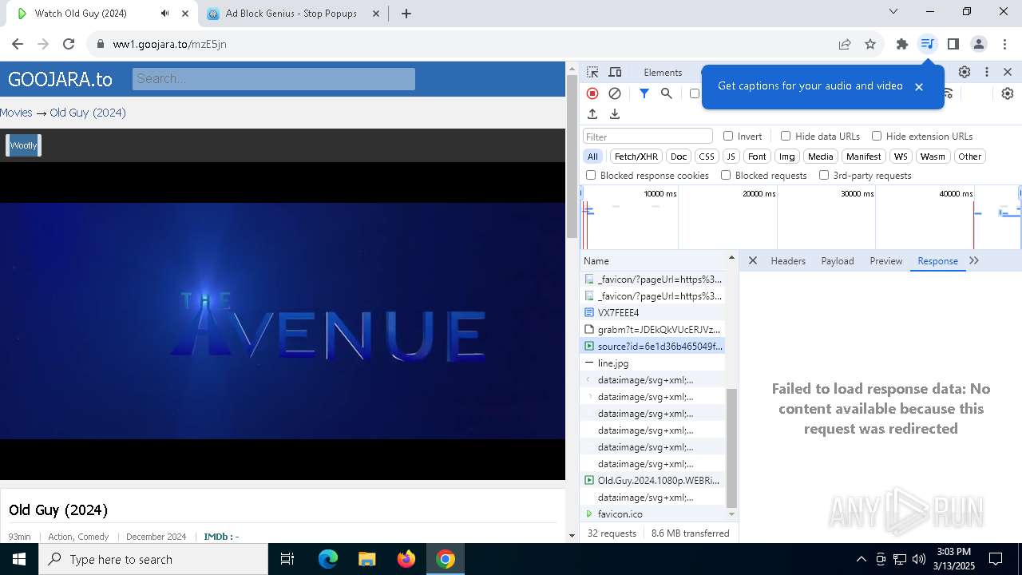Filter requests by Media type

(x=820, y=157)
